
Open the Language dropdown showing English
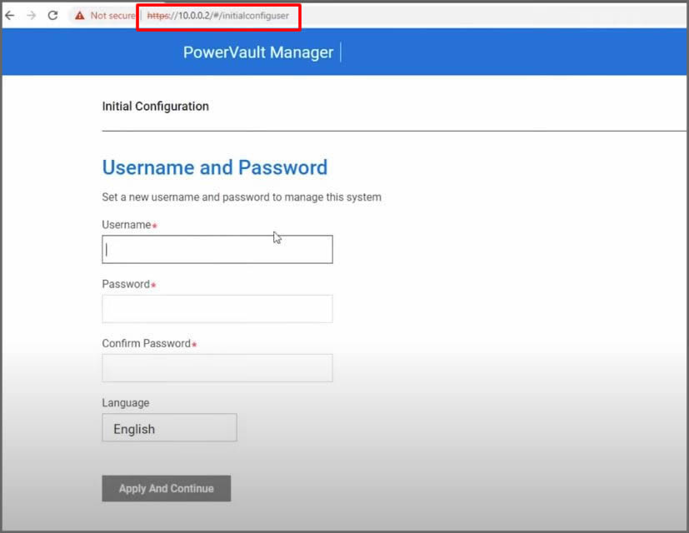169,428
